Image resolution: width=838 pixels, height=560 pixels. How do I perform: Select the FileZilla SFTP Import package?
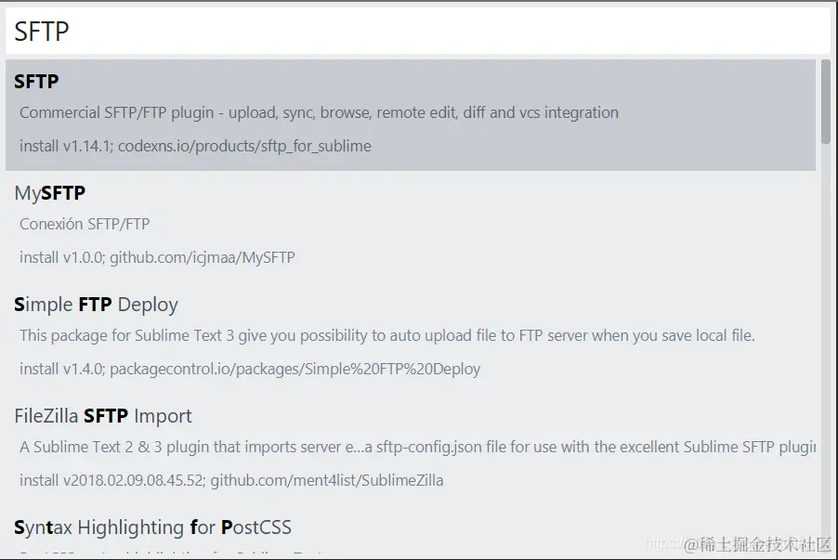(x=411, y=449)
